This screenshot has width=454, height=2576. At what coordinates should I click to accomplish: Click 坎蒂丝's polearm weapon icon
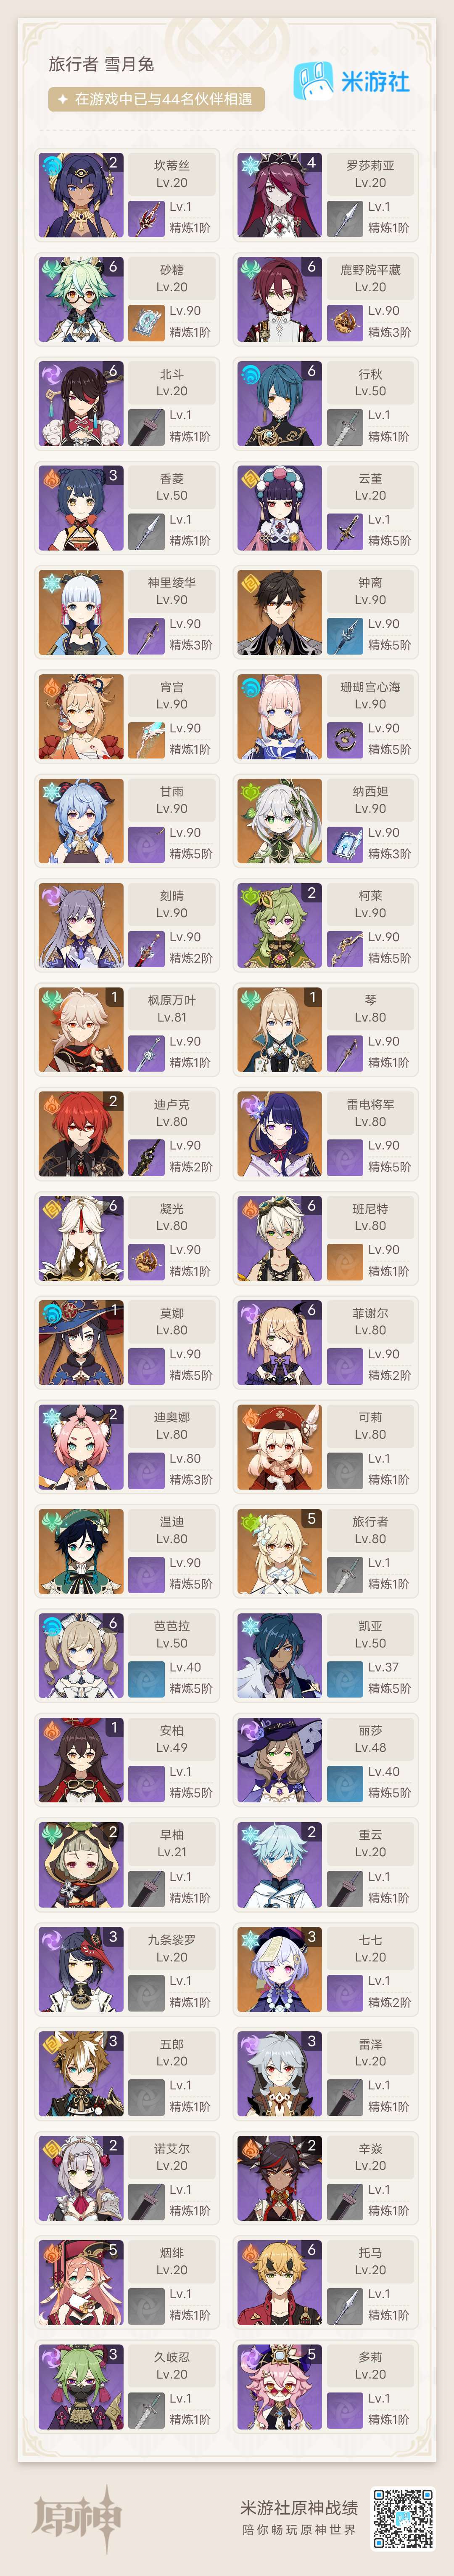click(x=146, y=217)
